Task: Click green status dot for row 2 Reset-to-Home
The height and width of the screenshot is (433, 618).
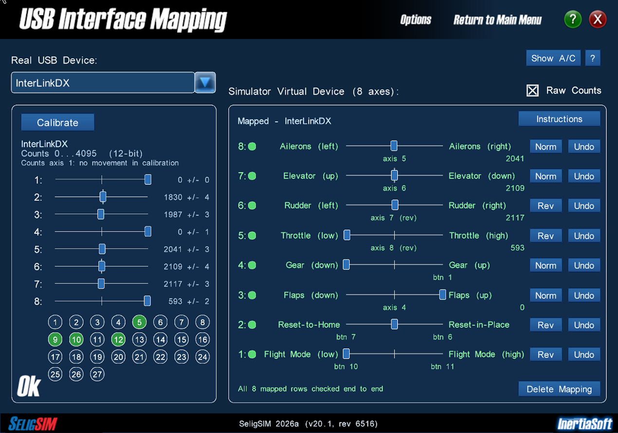Action: (252, 325)
